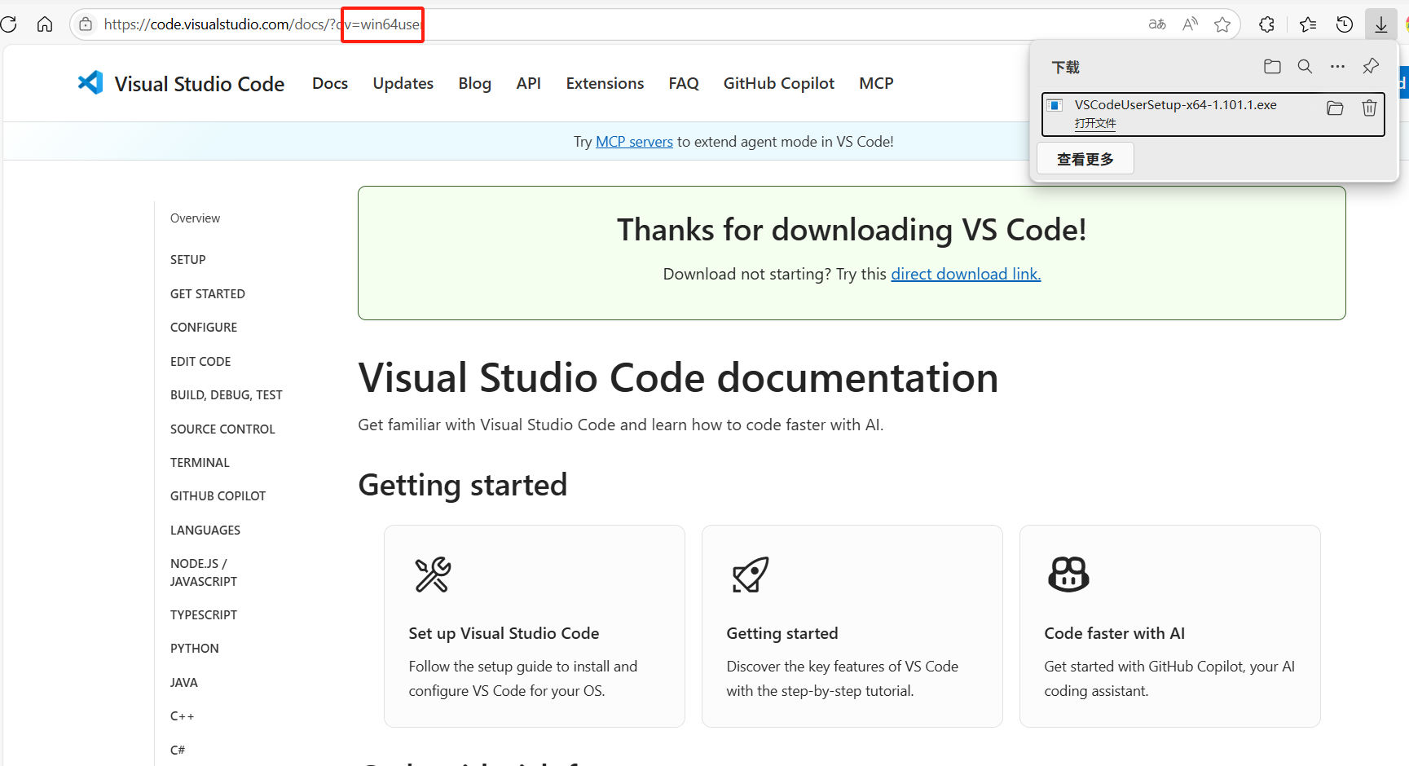The image size is (1409, 766).
Task: Expand the TERMINAL sidebar section
Action: (x=200, y=463)
